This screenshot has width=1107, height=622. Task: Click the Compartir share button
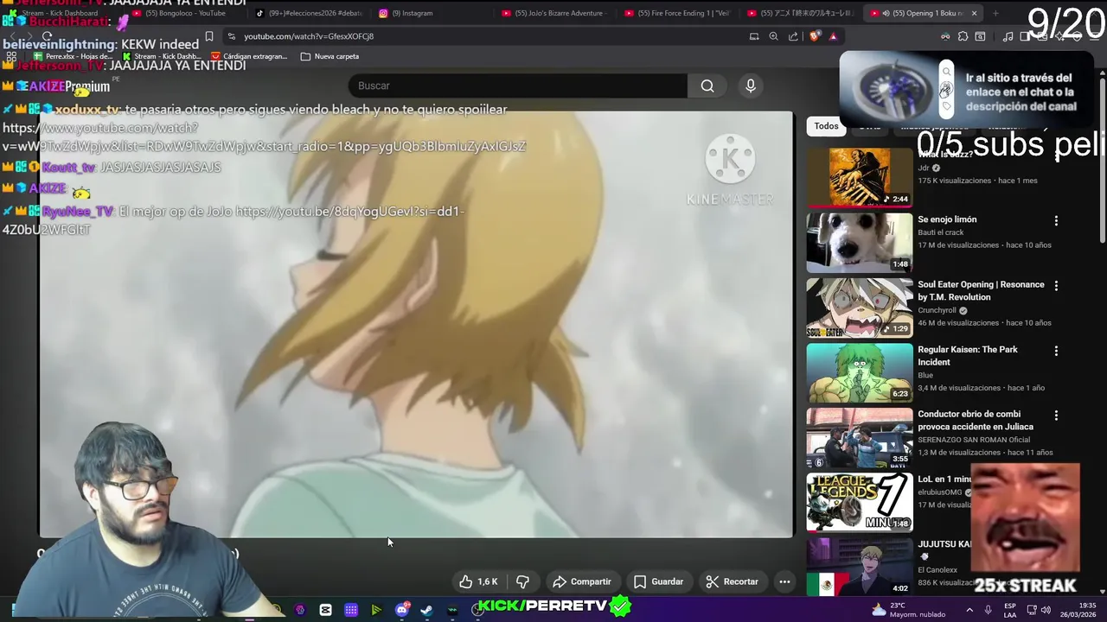(x=581, y=581)
